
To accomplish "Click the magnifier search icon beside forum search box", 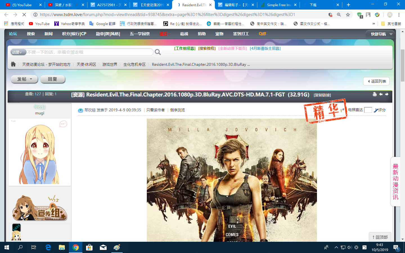I will click(158, 52).
